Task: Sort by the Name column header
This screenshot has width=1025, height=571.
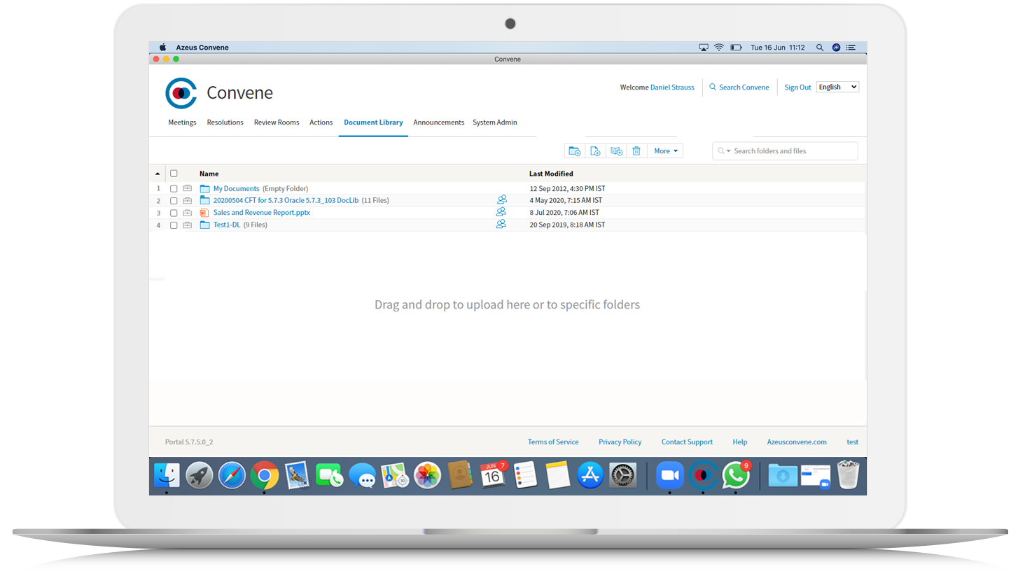Action: [x=209, y=174]
